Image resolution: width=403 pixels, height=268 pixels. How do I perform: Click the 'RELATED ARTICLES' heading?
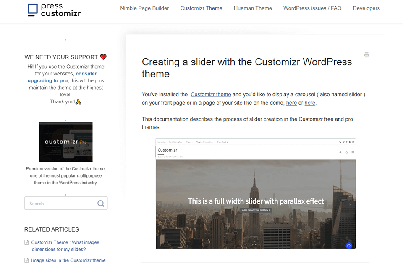tap(52, 229)
